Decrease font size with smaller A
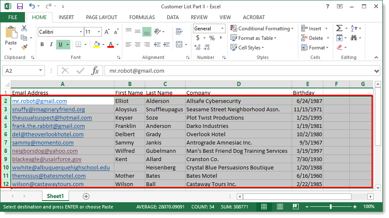Viewport: 389px width, 218px height. tap(116, 32)
